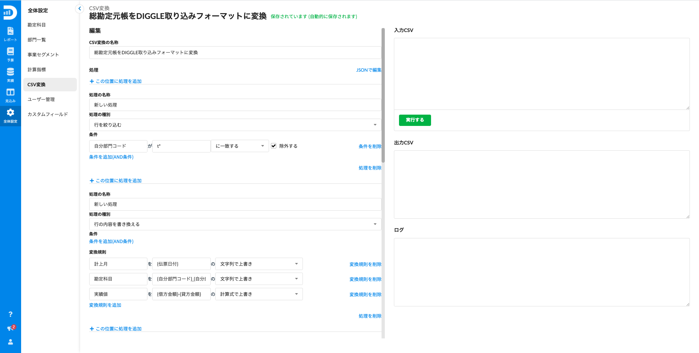Select ユーザー管理 menu item
Screen dimensions: 699x353
41,99
